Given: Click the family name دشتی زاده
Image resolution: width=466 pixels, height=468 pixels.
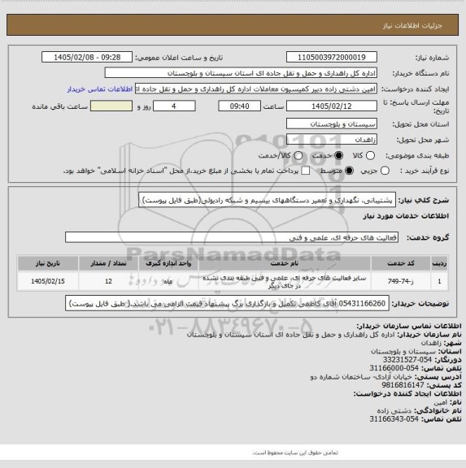Looking at the screenshot, I should click(394, 410).
